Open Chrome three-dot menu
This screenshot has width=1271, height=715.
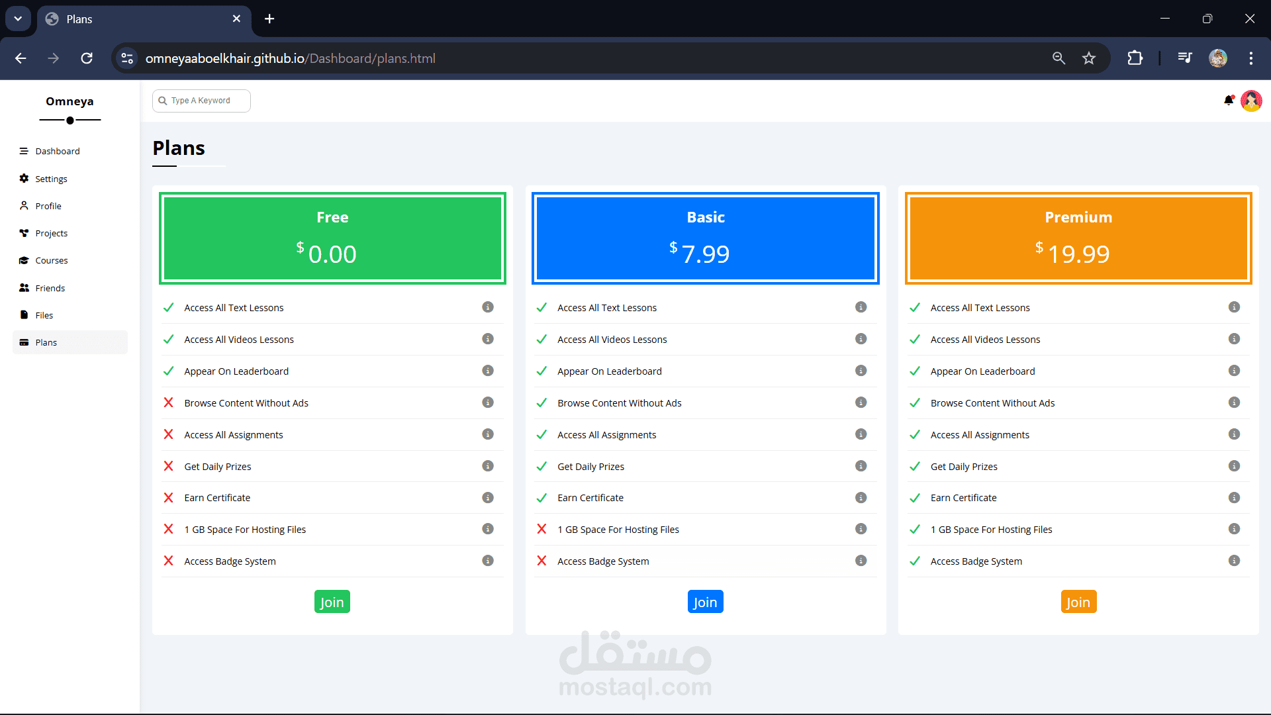(x=1250, y=58)
